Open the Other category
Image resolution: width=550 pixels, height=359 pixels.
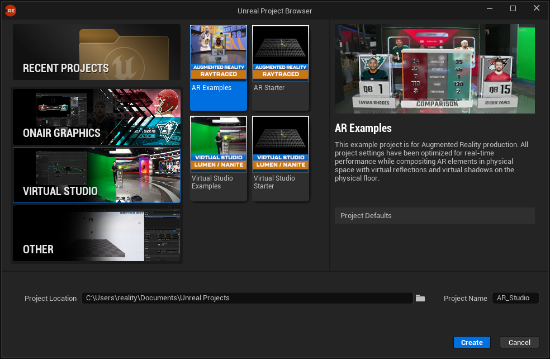(97, 233)
